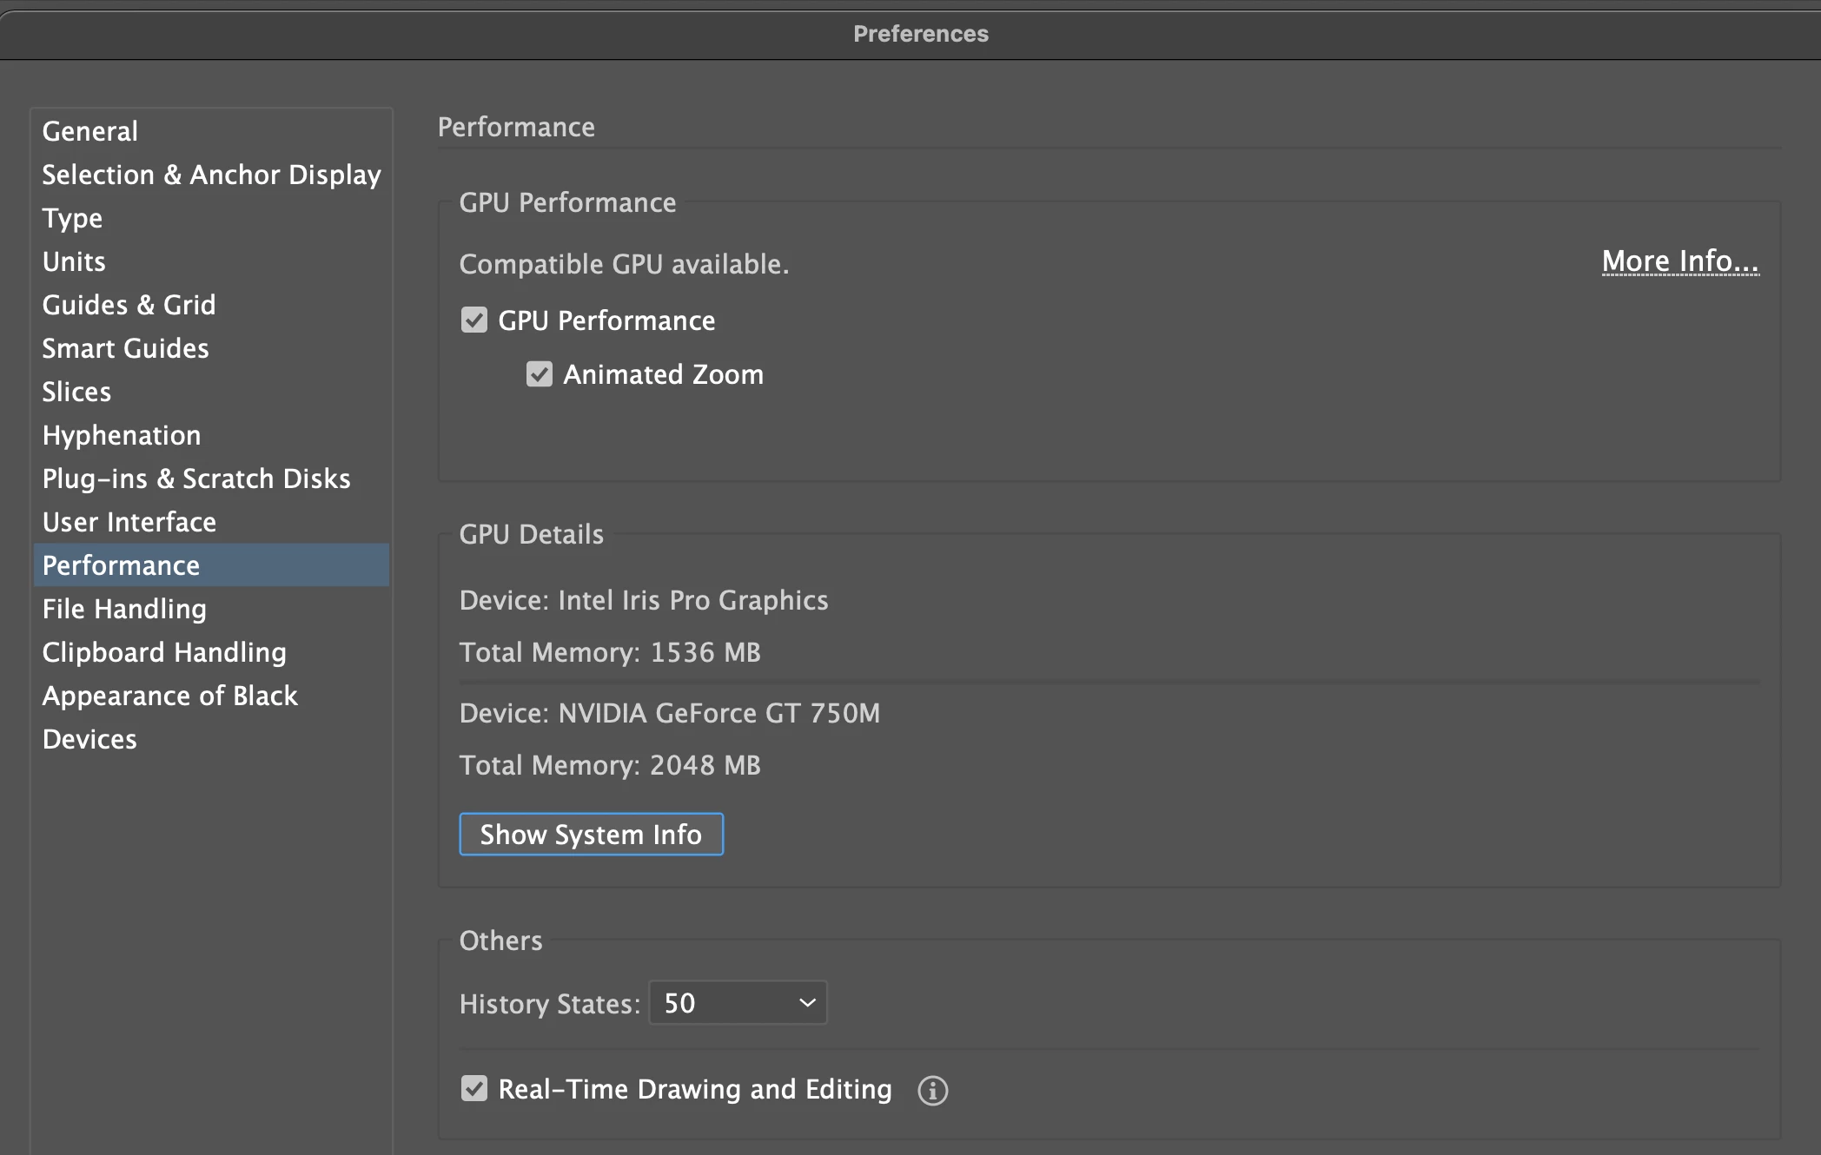Viewport: 1821px width, 1155px height.
Task: Click the info icon beside Real-Time Drawing
Action: pyautogui.click(x=932, y=1091)
